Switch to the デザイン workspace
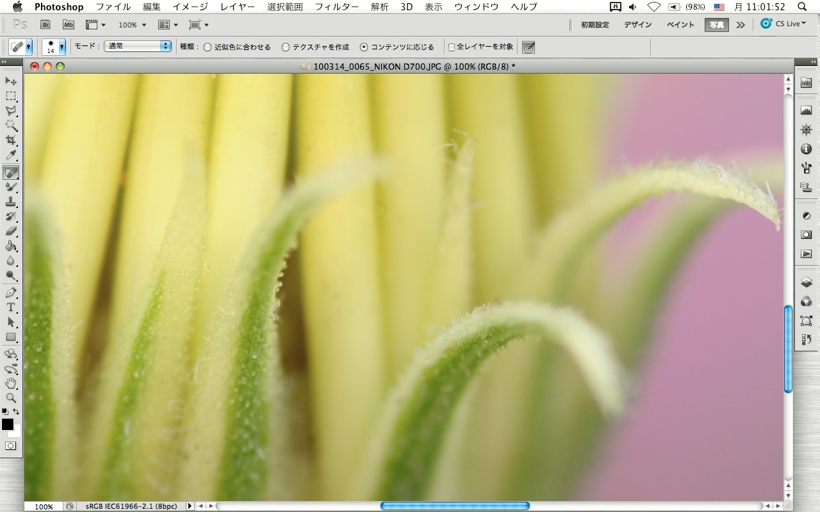Screen dimensions: 820x512 pos(638,25)
